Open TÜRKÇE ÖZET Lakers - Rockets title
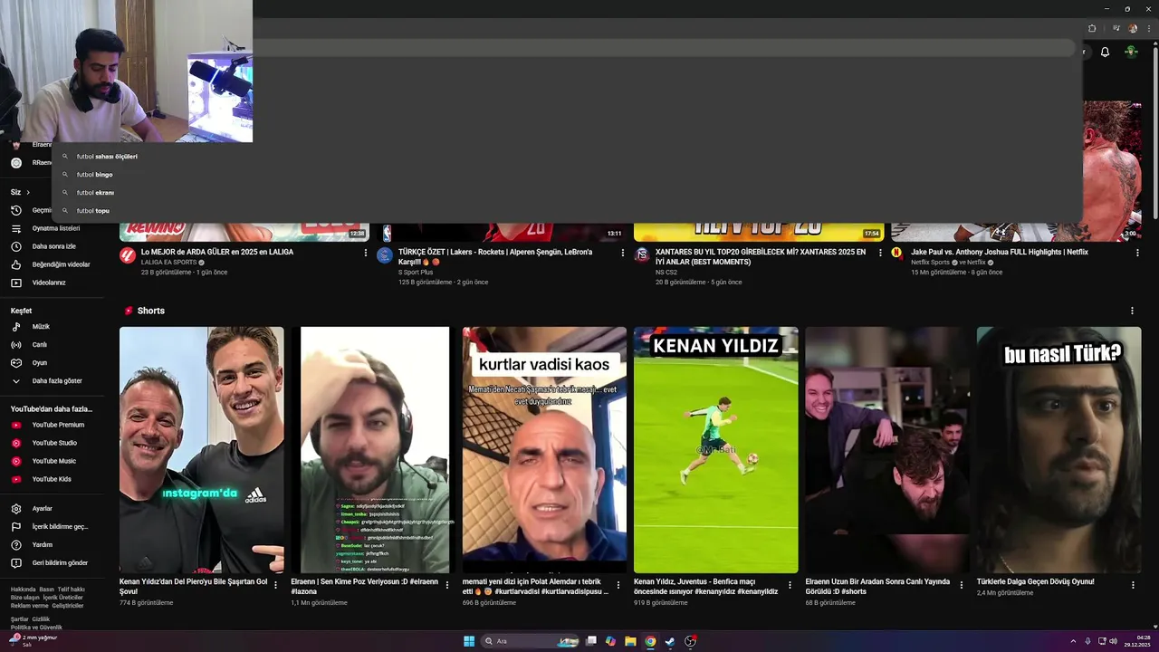This screenshot has height=652, width=1159. pos(495,256)
